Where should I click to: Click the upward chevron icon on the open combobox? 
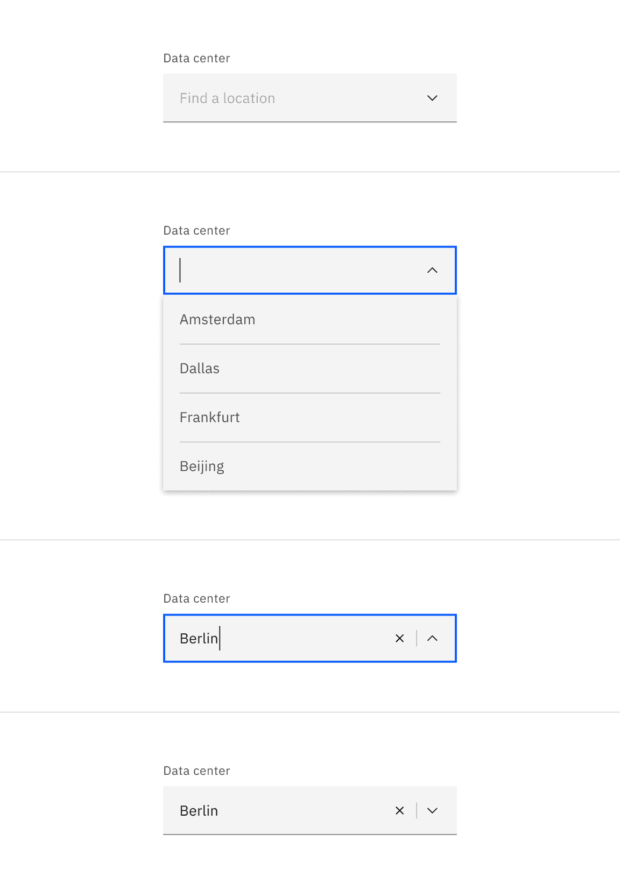pos(432,271)
